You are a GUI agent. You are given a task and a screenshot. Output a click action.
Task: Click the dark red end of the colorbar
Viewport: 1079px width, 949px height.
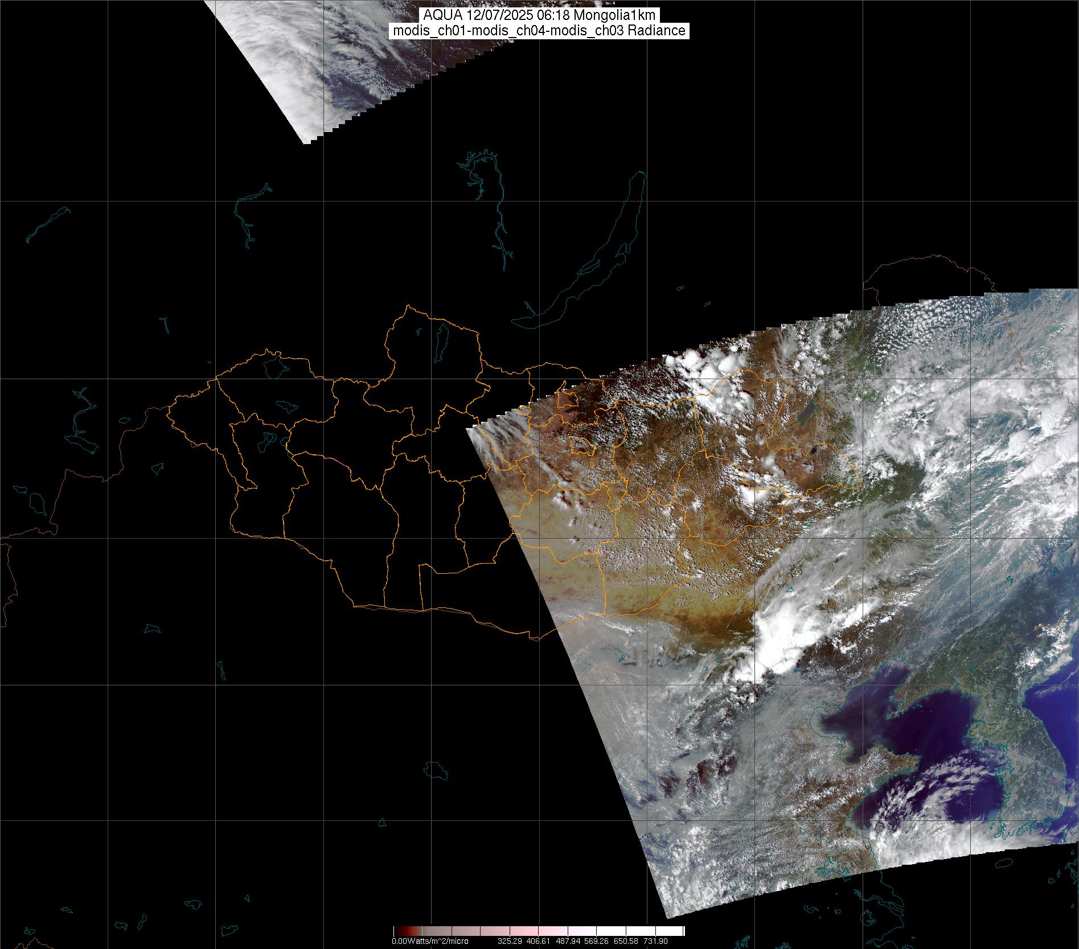pyautogui.click(x=397, y=932)
